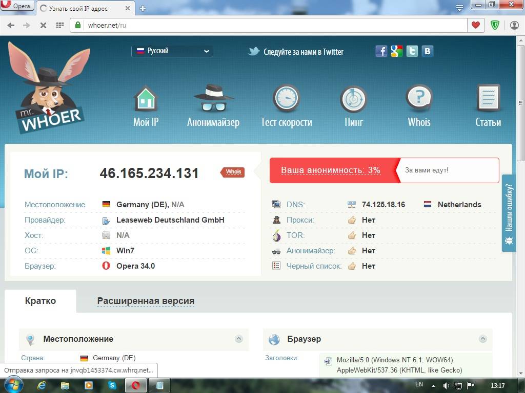
Task: Stop page loading with X button
Action: [x=43, y=26]
